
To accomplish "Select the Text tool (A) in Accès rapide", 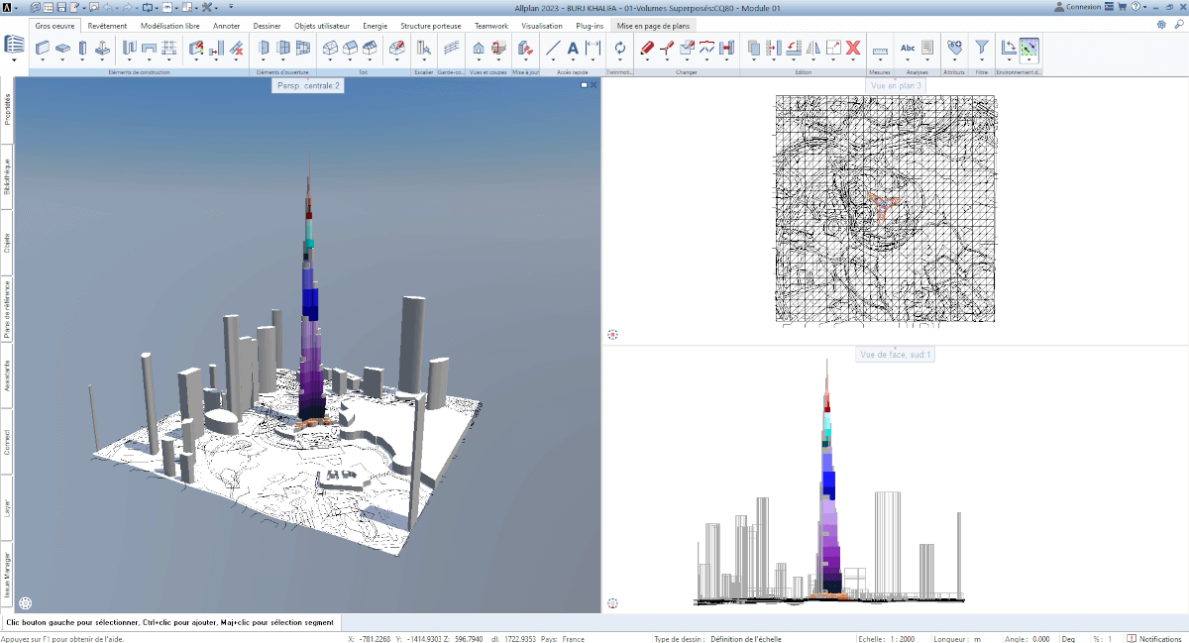I will tap(573, 47).
